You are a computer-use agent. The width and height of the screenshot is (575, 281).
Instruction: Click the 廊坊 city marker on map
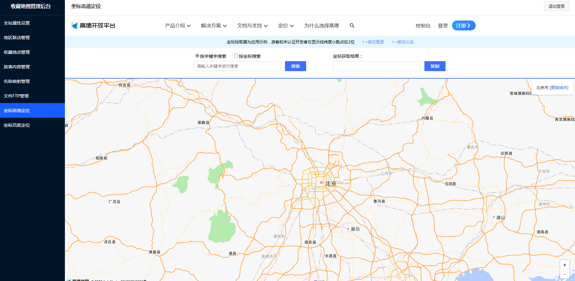click(348, 229)
